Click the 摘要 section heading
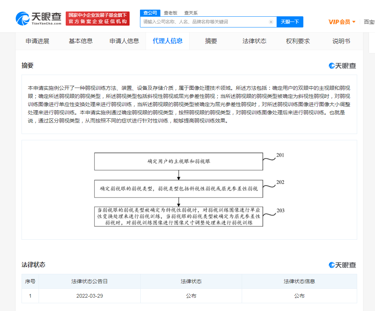Viewport: 375px width, 311px height. pyautogui.click(x=27, y=65)
